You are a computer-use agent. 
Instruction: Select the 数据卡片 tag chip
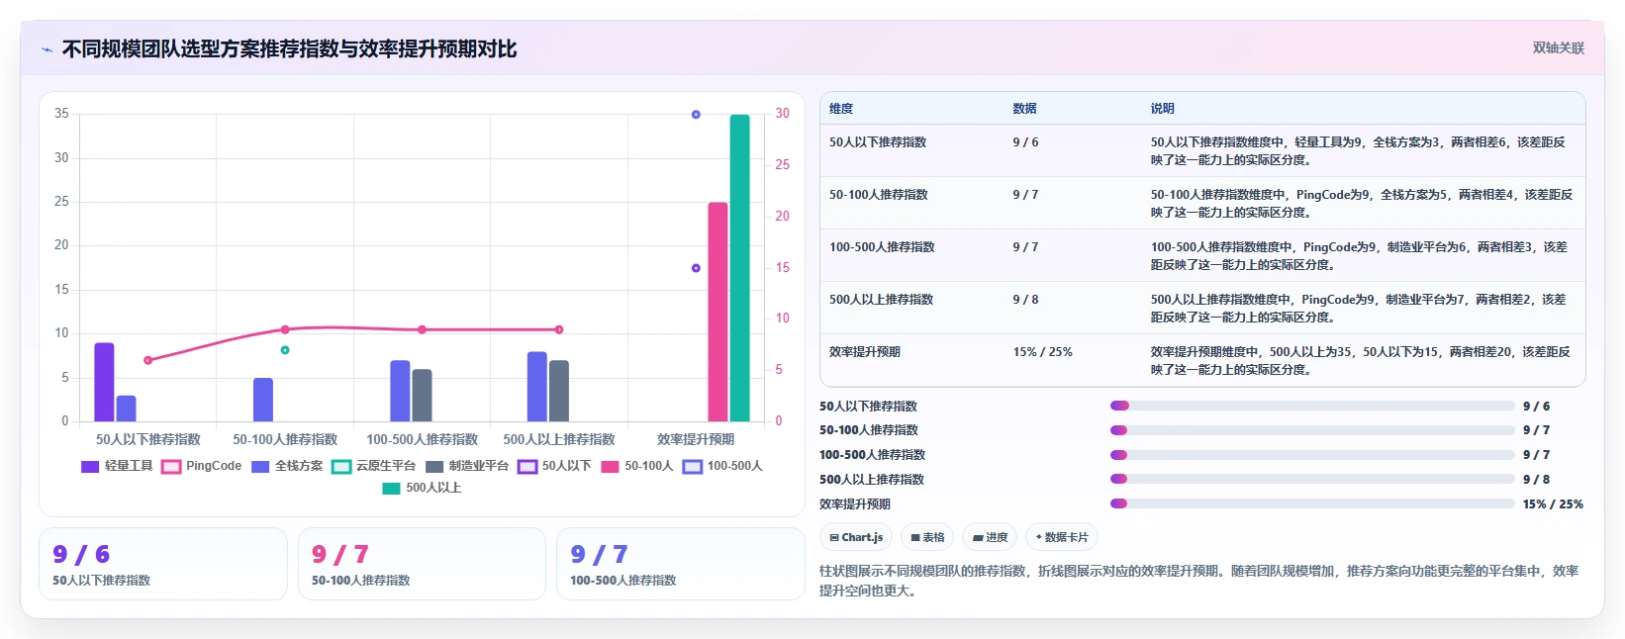[1062, 537]
